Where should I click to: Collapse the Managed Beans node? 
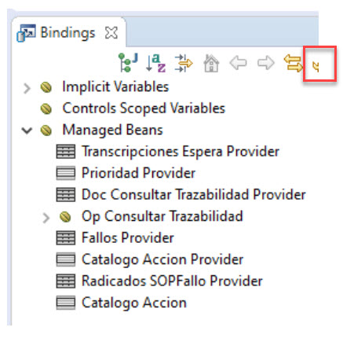[27, 131]
